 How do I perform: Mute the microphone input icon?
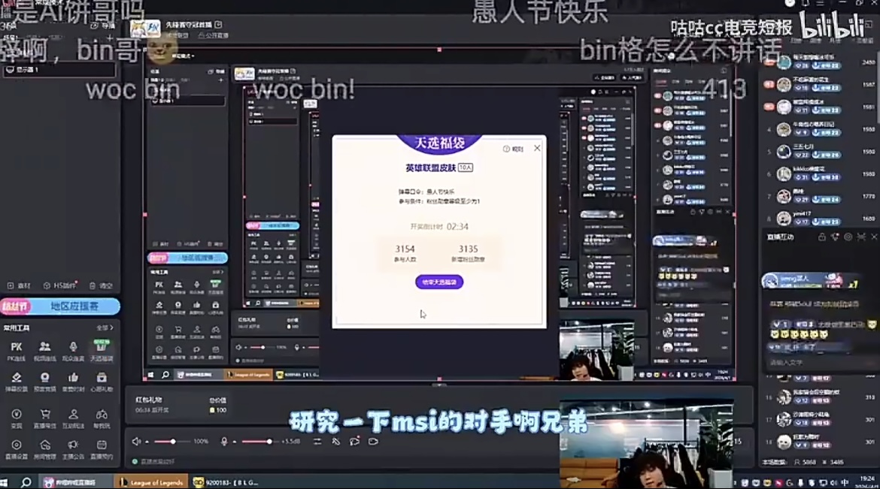tap(223, 442)
